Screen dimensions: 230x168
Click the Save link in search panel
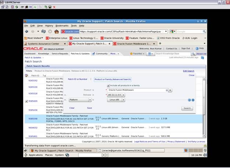(89, 108)
